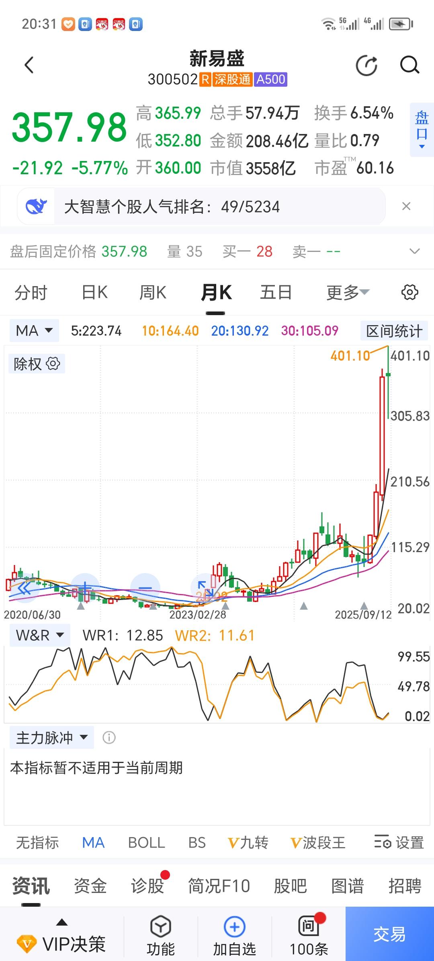Tap the WR1: 12.85 reading
434x961 pixels.
tap(123, 635)
